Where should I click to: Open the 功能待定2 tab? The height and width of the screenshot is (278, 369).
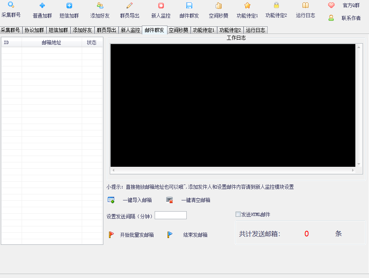pyautogui.click(x=230, y=30)
